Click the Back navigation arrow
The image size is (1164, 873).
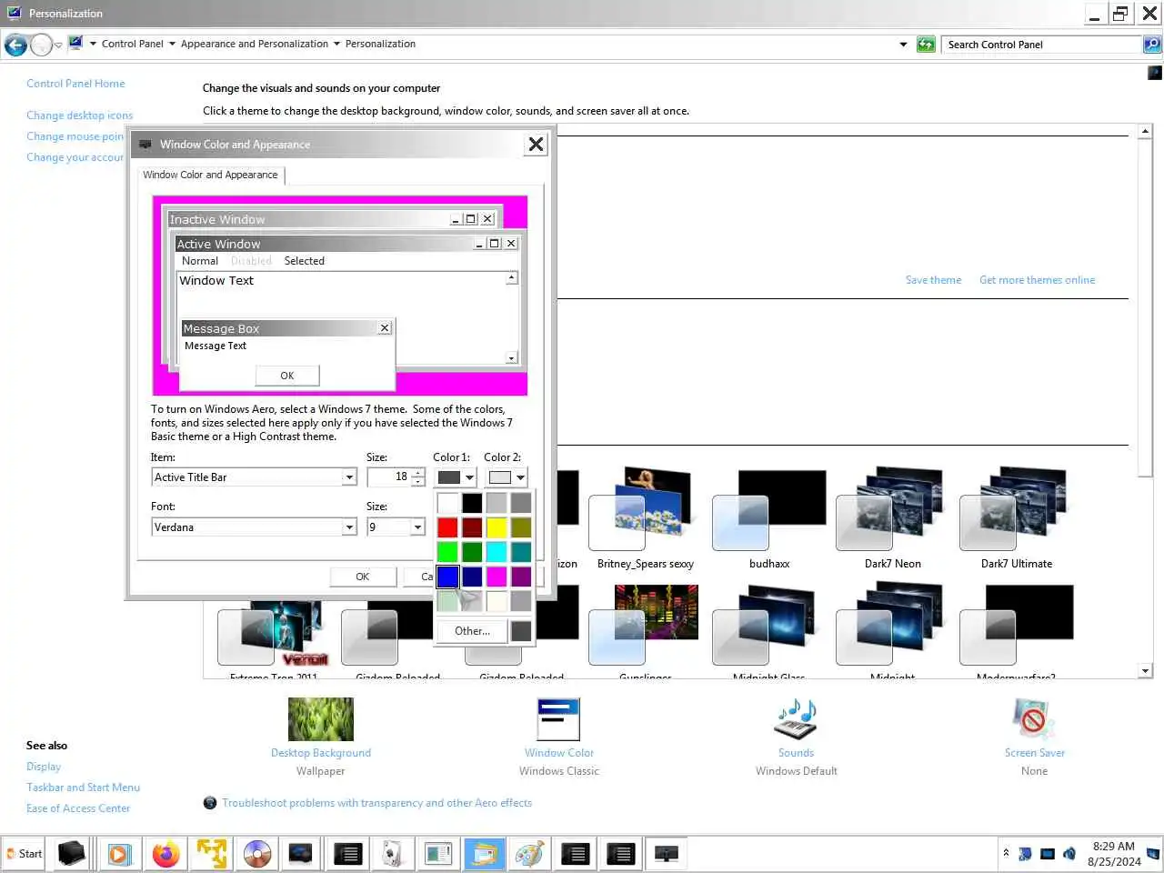point(15,44)
